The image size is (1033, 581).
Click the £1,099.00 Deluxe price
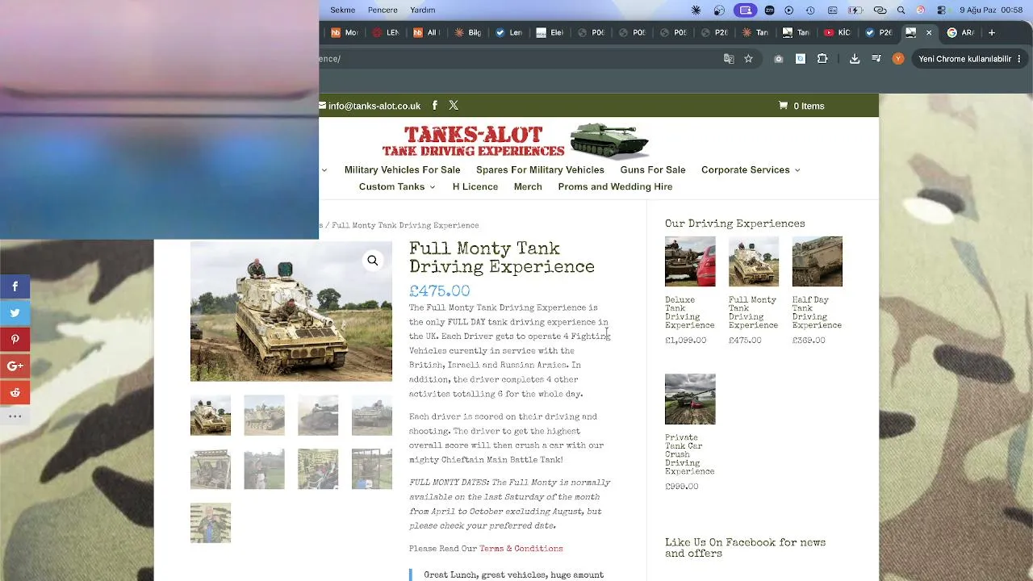coord(685,341)
